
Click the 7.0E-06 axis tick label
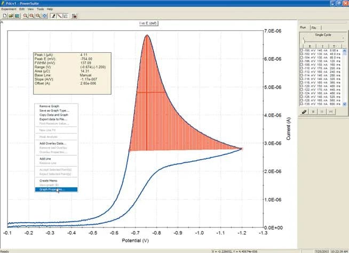(x=273, y=31)
